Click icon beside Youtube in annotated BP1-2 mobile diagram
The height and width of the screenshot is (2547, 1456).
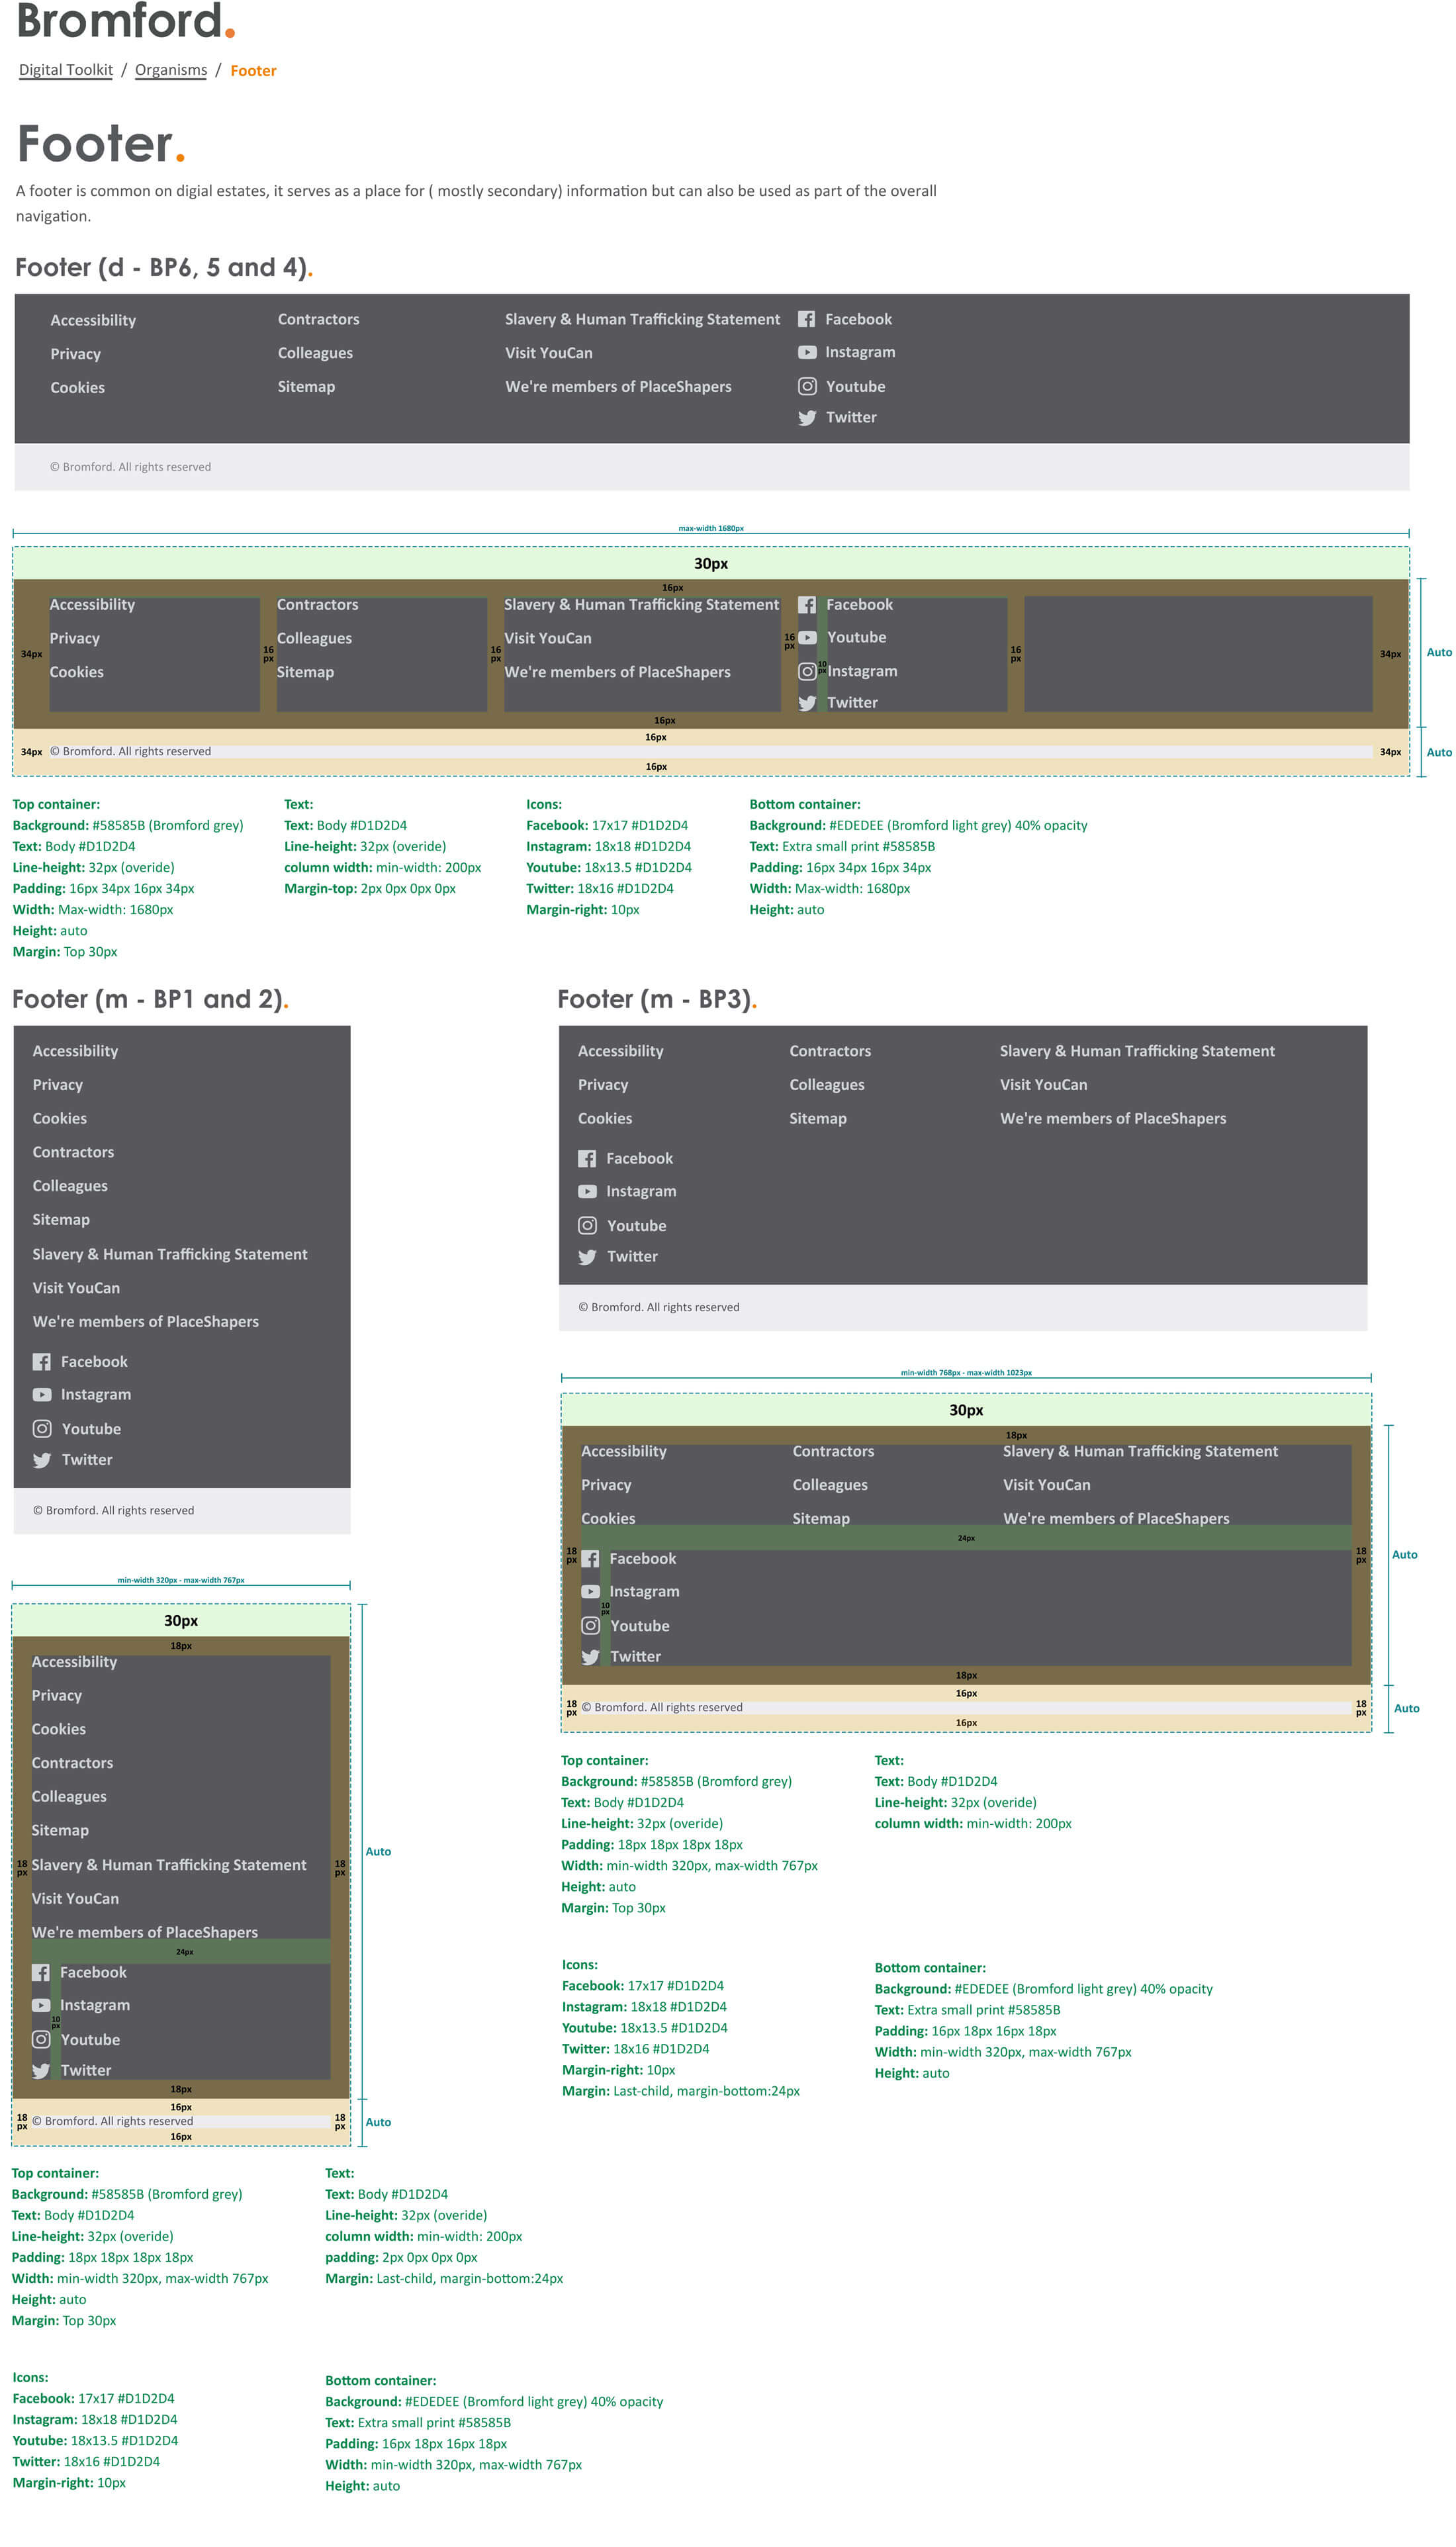(x=41, y=2040)
